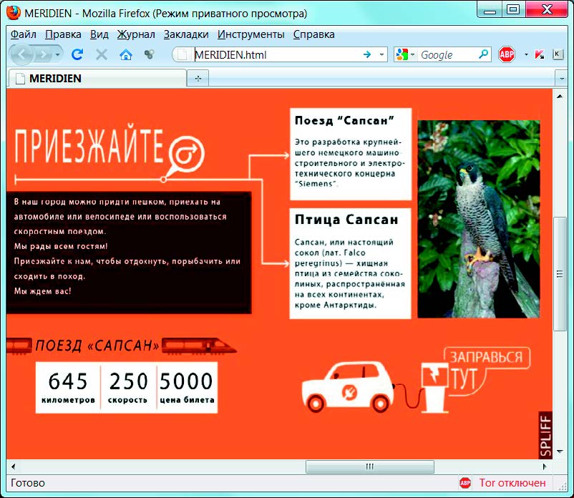Click the page icon in the address bar

click(182, 55)
